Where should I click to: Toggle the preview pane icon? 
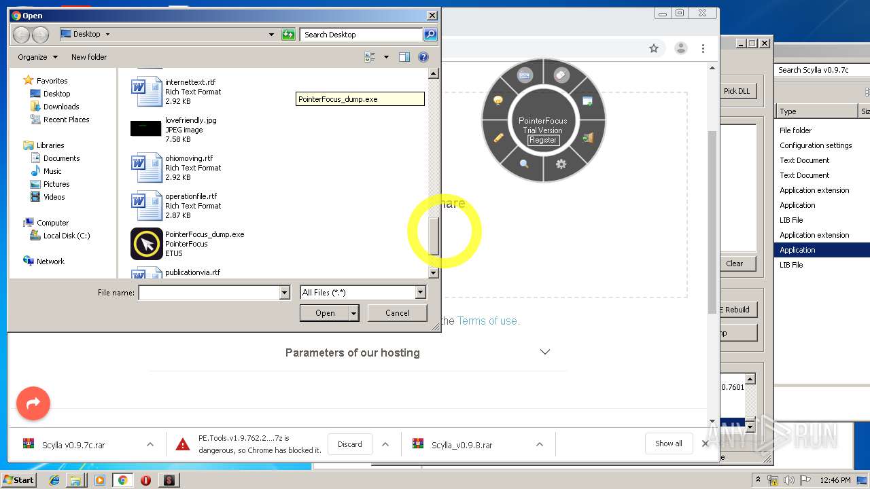[x=404, y=57]
